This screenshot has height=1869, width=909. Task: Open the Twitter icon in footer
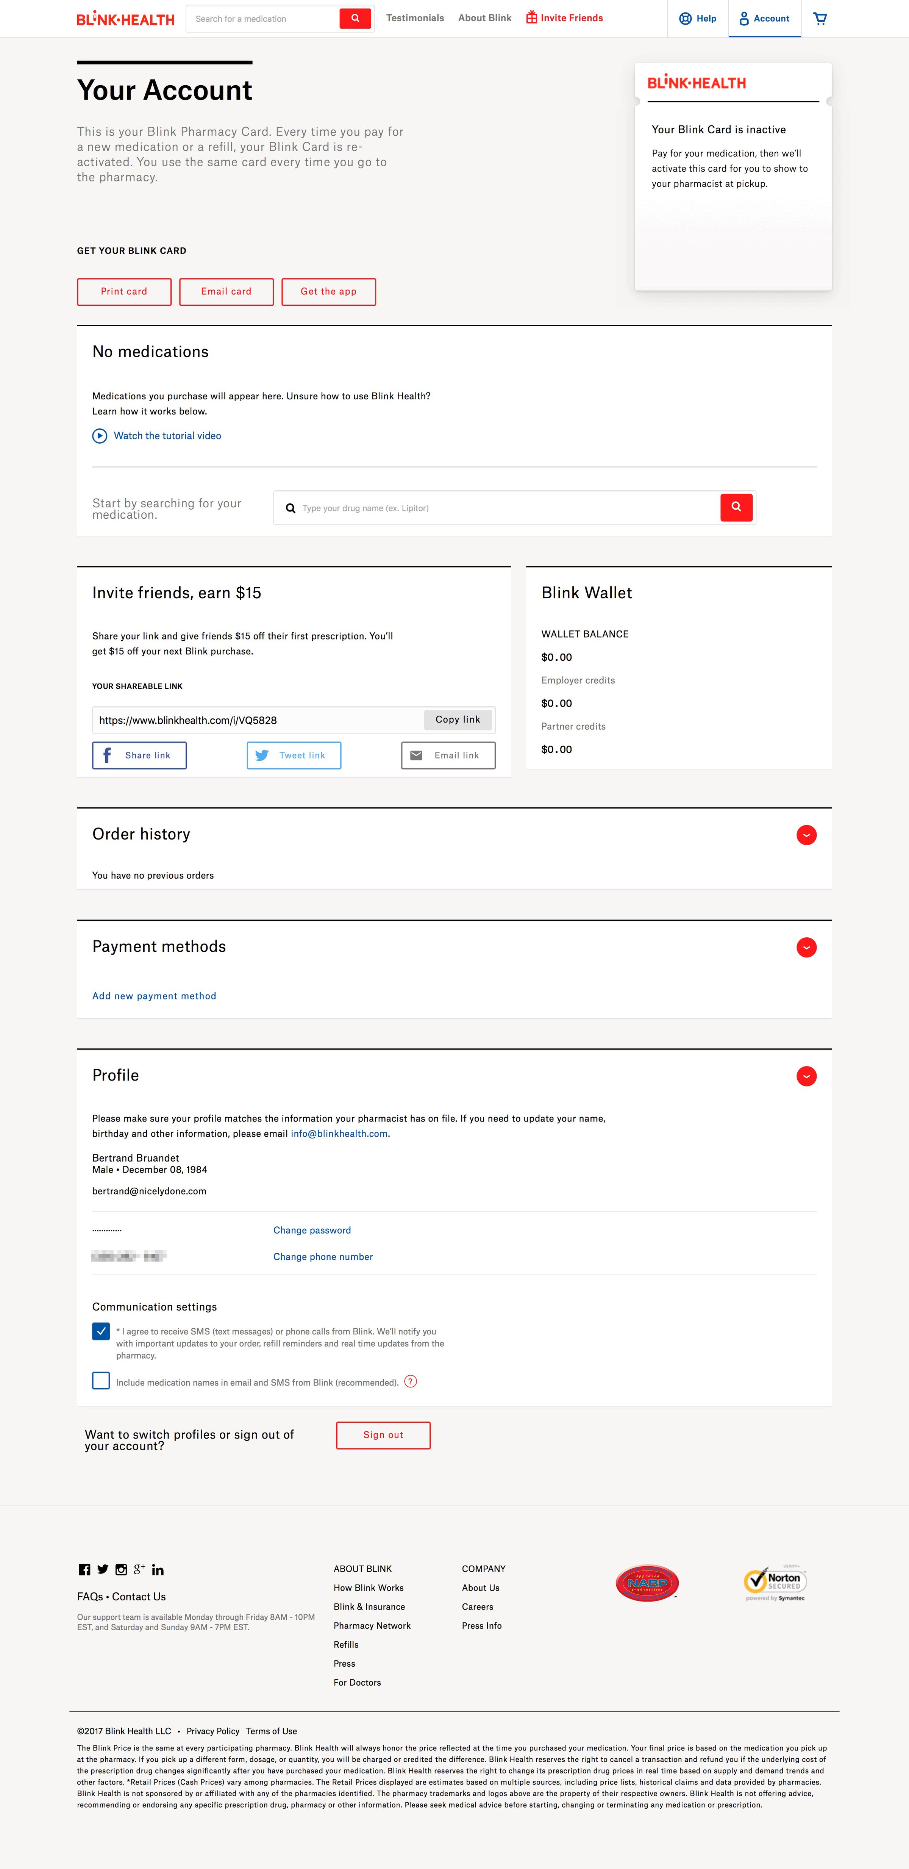pyautogui.click(x=103, y=1569)
